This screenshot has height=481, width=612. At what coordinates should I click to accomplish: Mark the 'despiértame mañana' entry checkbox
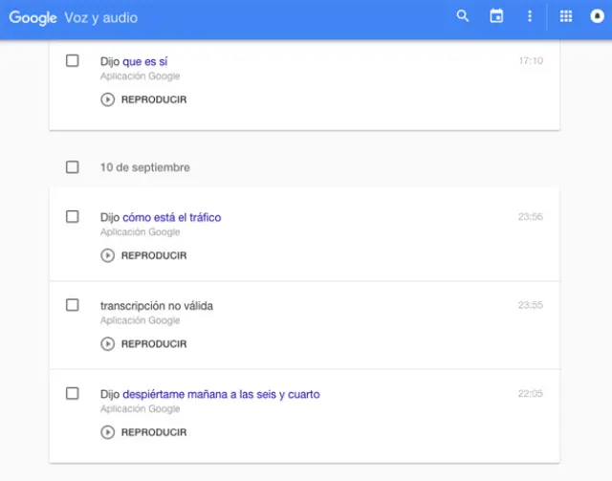[x=73, y=394]
